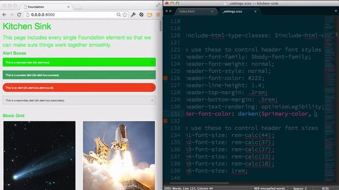Click the browser back arrow
339x190 pixels.
pyautogui.click(x=4, y=15)
